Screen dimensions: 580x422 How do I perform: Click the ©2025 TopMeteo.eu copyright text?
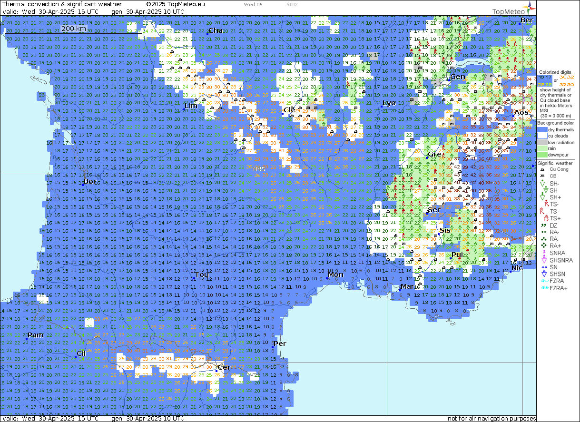[176, 4]
